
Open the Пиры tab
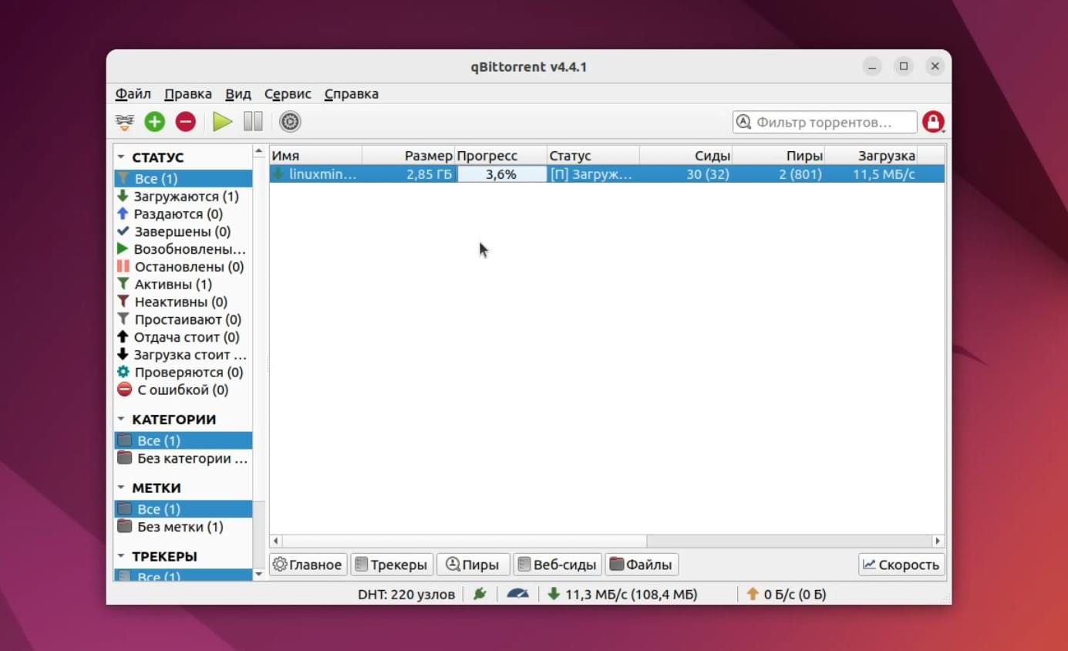(x=473, y=565)
